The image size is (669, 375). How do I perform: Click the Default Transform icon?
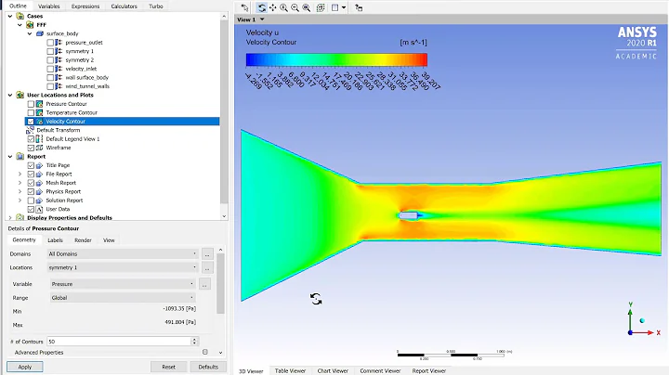pyautogui.click(x=30, y=130)
